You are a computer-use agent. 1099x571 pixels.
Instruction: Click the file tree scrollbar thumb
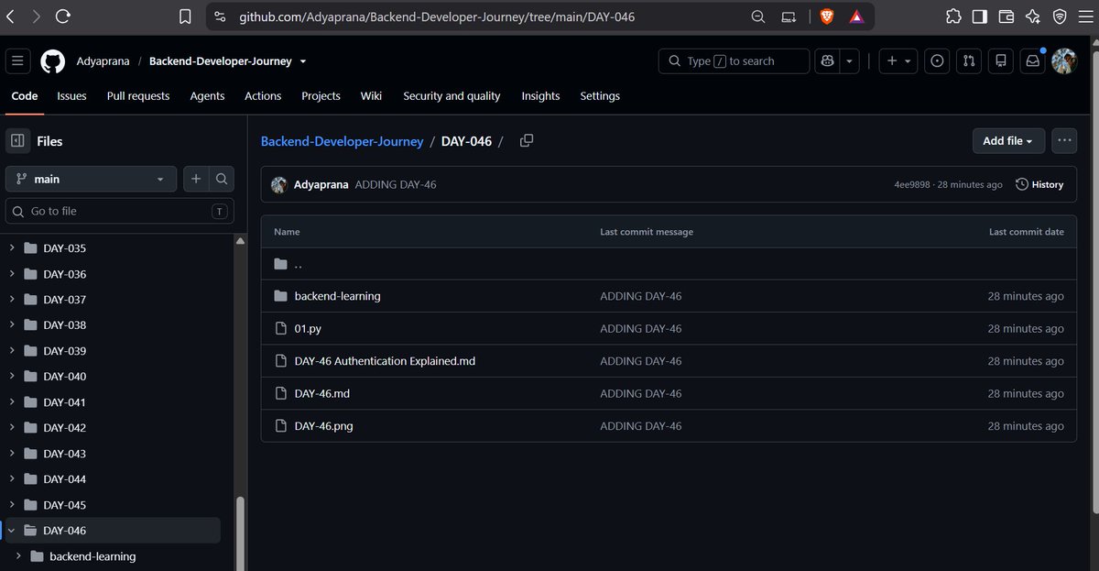pyautogui.click(x=241, y=532)
